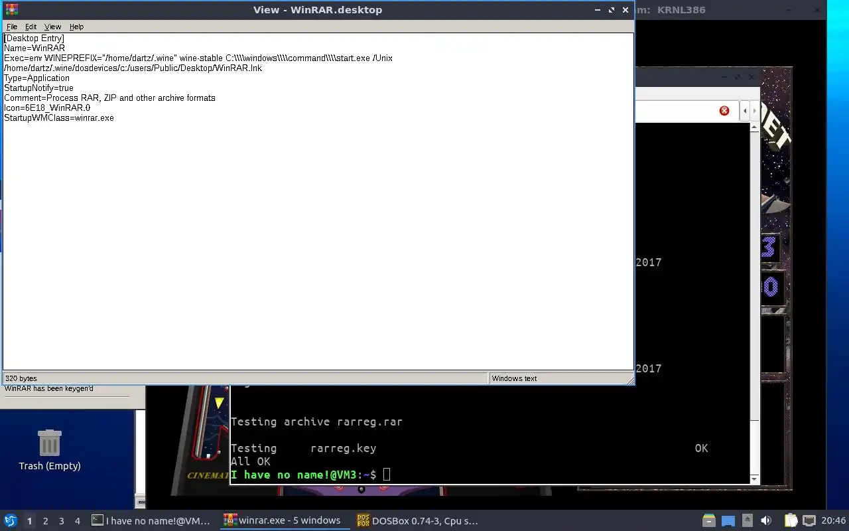
Task: Open the volume control tray icon
Action: pos(766,521)
